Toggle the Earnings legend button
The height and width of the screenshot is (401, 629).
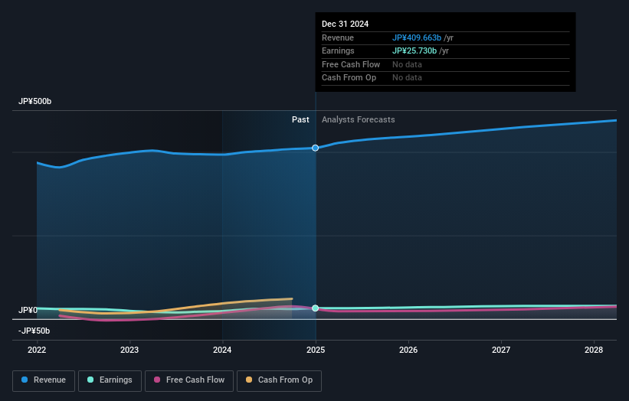pyautogui.click(x=110, y=380)
